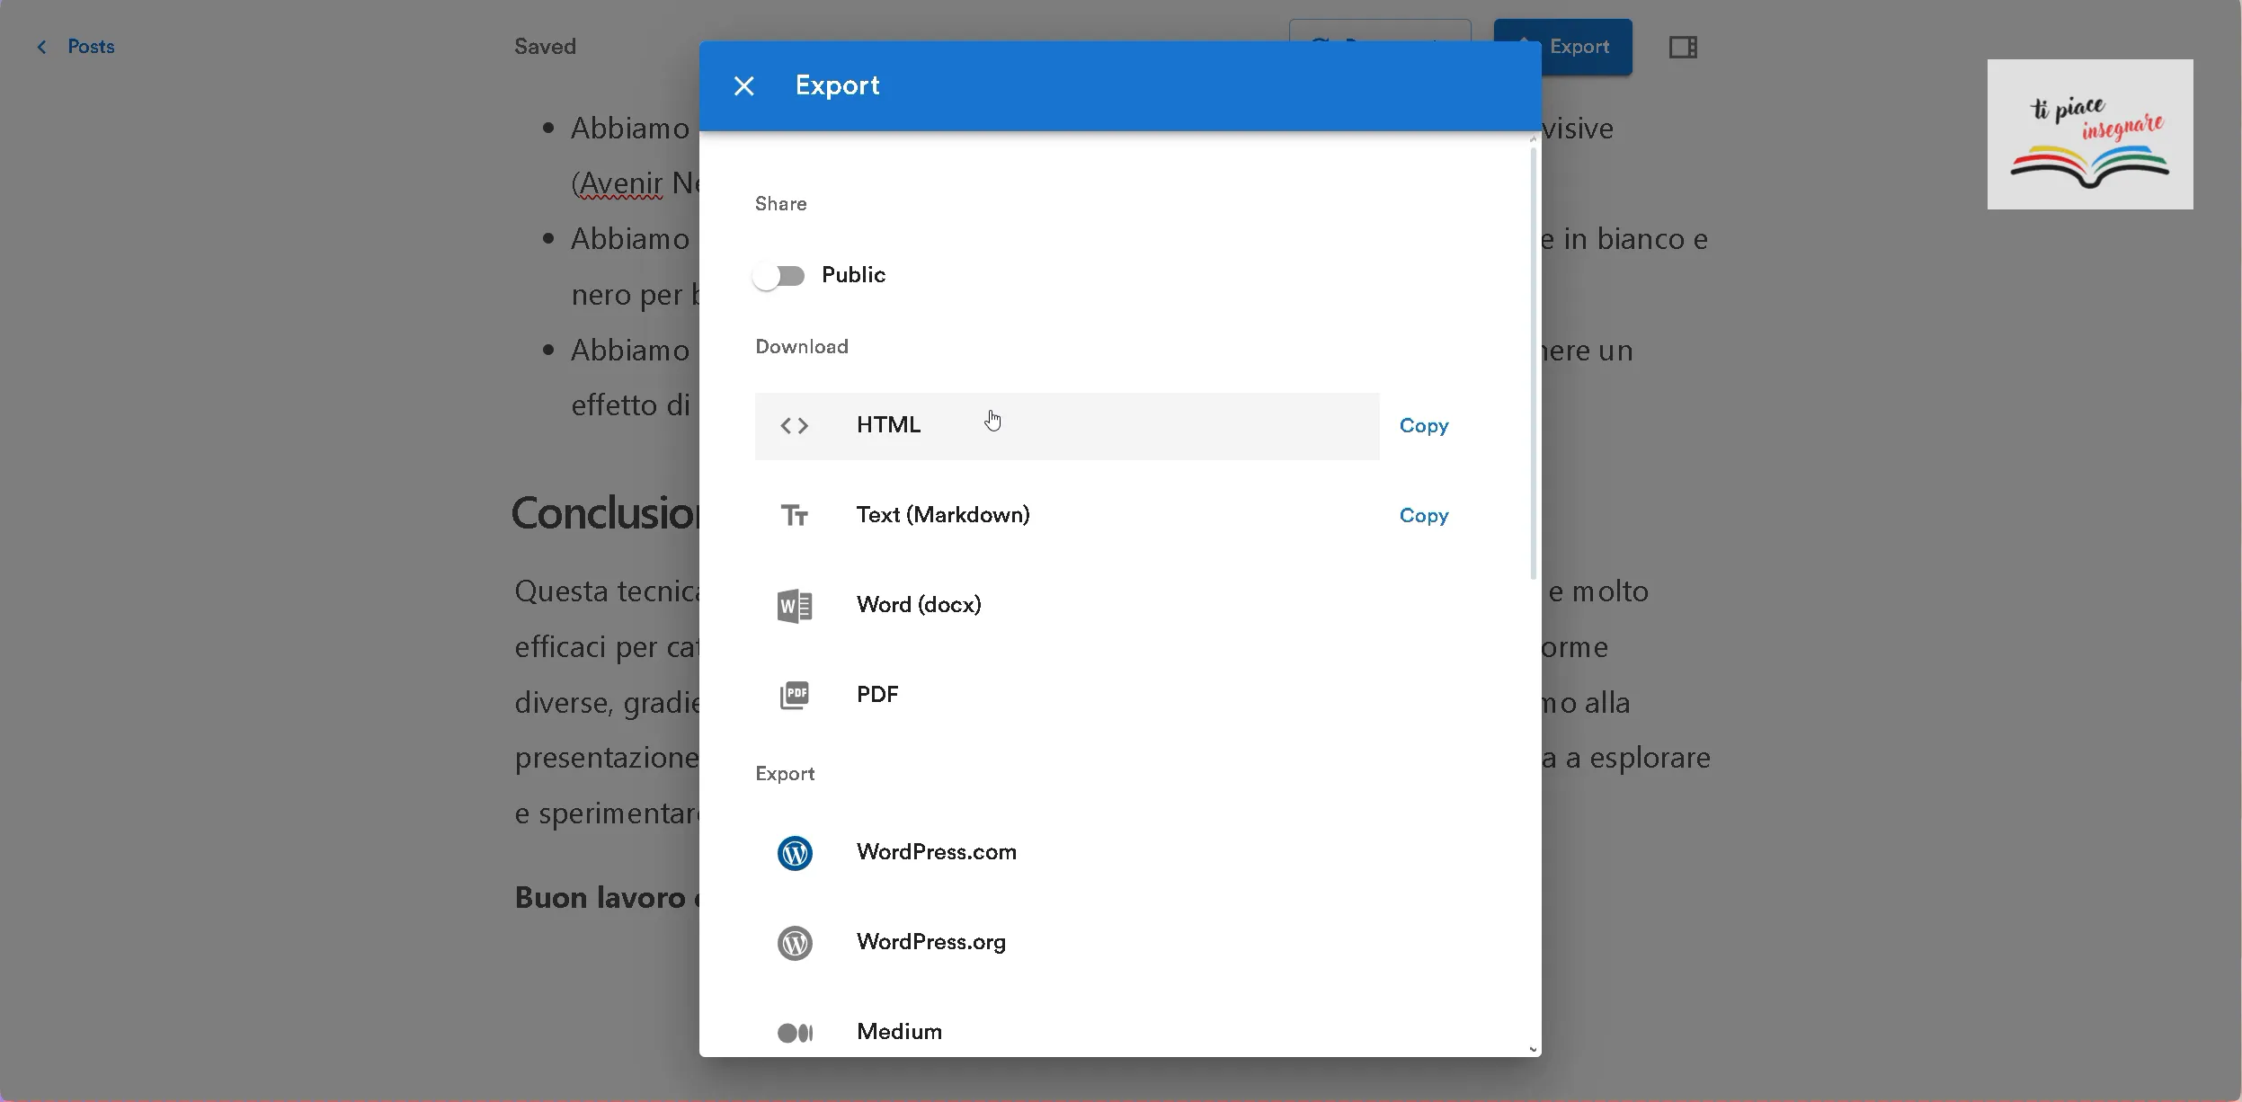2242x1102 pixels.
Task: Click the Medium logo icon
Action: [x=795, y=1033]
